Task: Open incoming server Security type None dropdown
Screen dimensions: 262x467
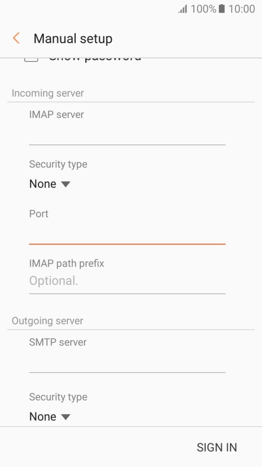Action: click(x=50, y=184)
